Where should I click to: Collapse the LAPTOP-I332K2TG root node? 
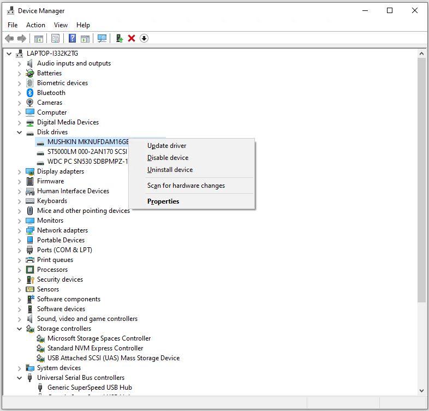(9, 53)
